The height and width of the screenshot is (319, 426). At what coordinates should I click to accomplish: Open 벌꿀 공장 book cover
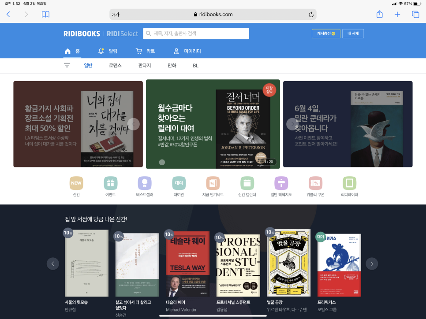tap(289, 263)
